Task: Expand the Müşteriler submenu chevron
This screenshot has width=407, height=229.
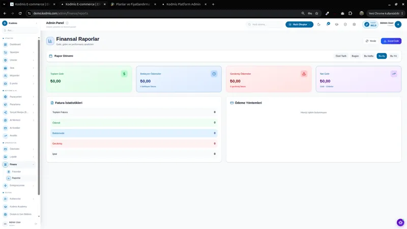Action: (x=34, y=75)
